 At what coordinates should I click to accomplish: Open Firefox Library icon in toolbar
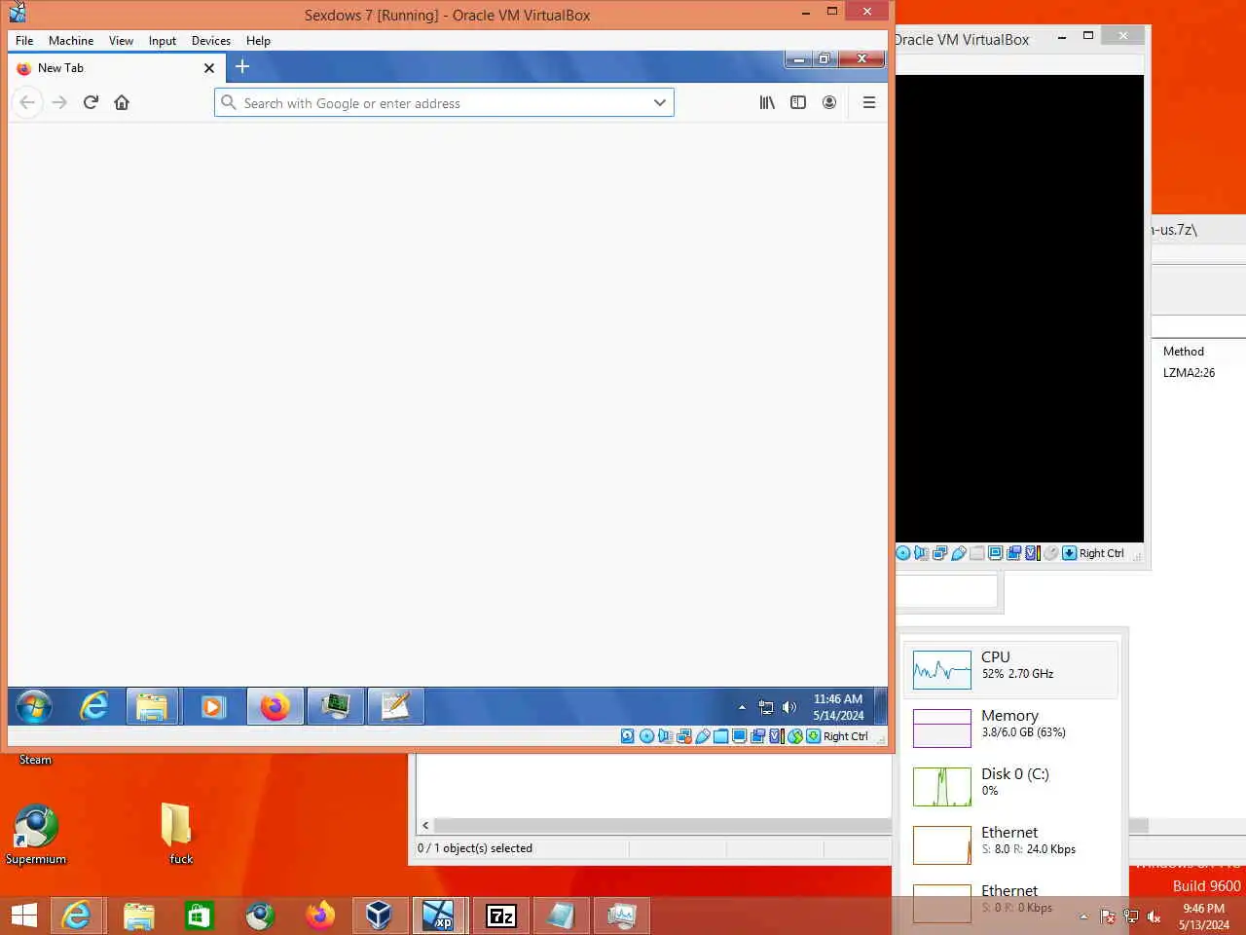[x=767, y=102]
